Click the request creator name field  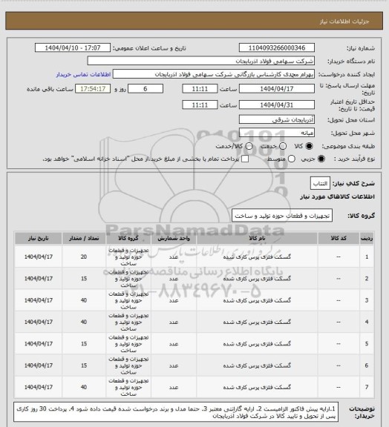pyautogui.click(x=214, y=74)
